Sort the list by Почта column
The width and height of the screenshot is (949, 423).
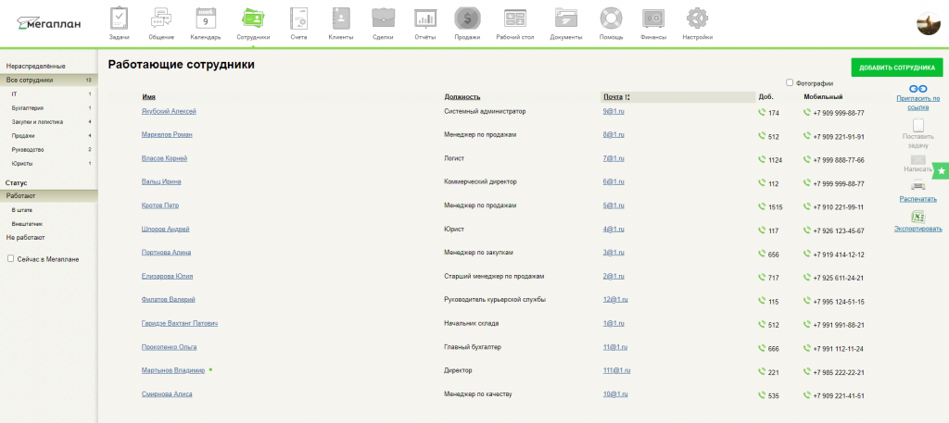612,96
